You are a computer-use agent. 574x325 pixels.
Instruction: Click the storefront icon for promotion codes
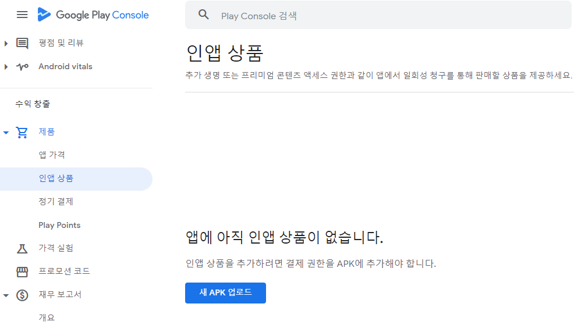click(x=22, y=272)
